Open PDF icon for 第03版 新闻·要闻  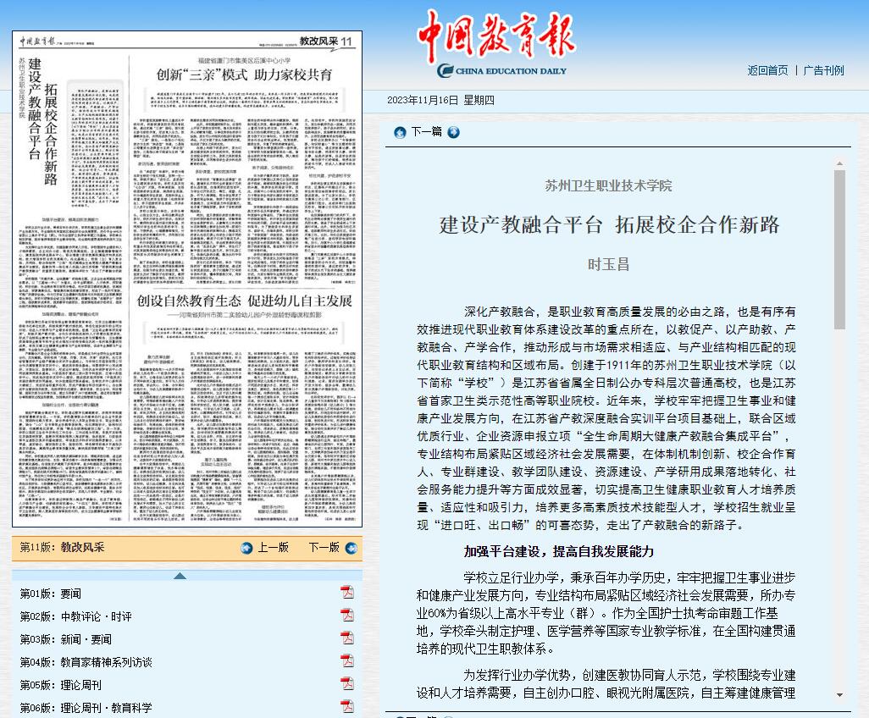[x=347, y=638]
